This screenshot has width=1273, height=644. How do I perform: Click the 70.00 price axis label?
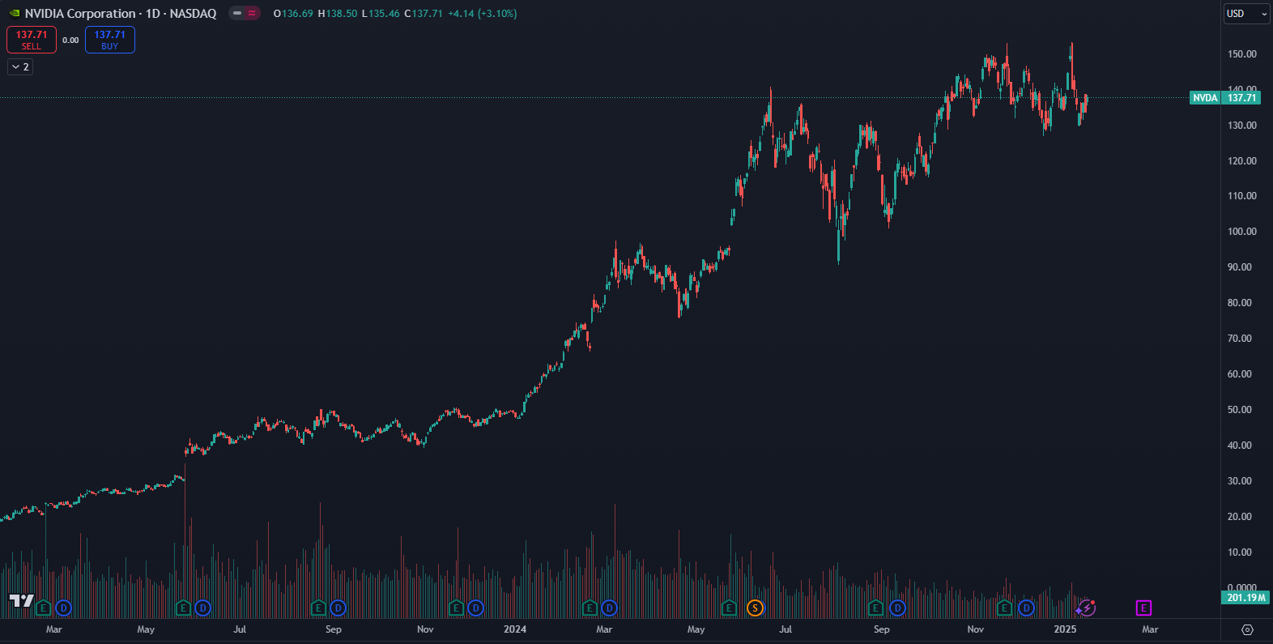(1240, 339)
